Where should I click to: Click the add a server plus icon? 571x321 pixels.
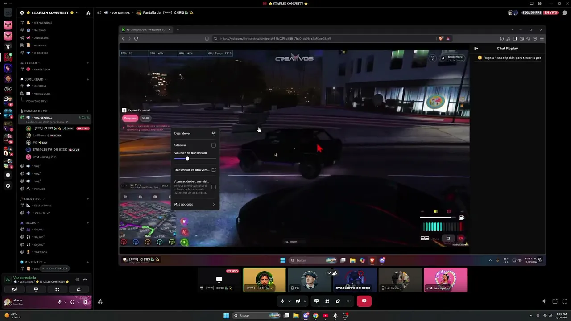tap(8, 175)
